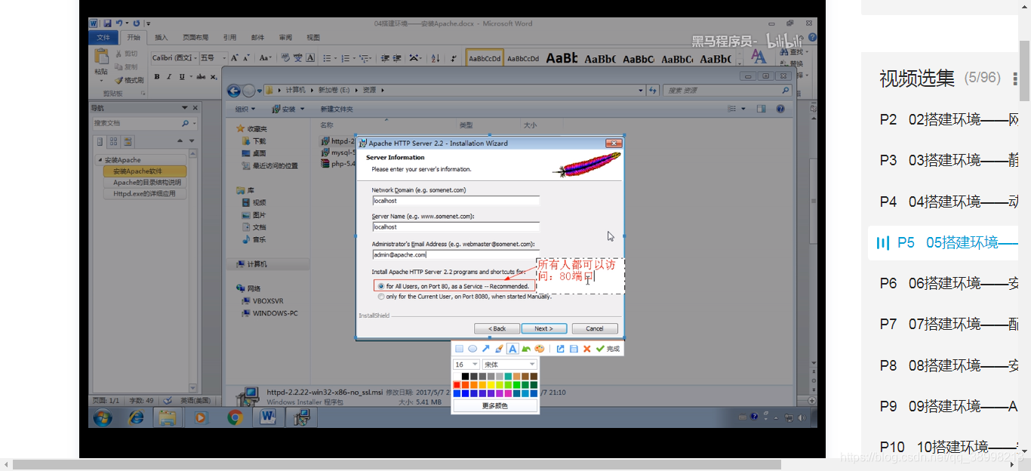Open the font size 16 dropdown
The image size is (1031, 471).
(466, 365)
